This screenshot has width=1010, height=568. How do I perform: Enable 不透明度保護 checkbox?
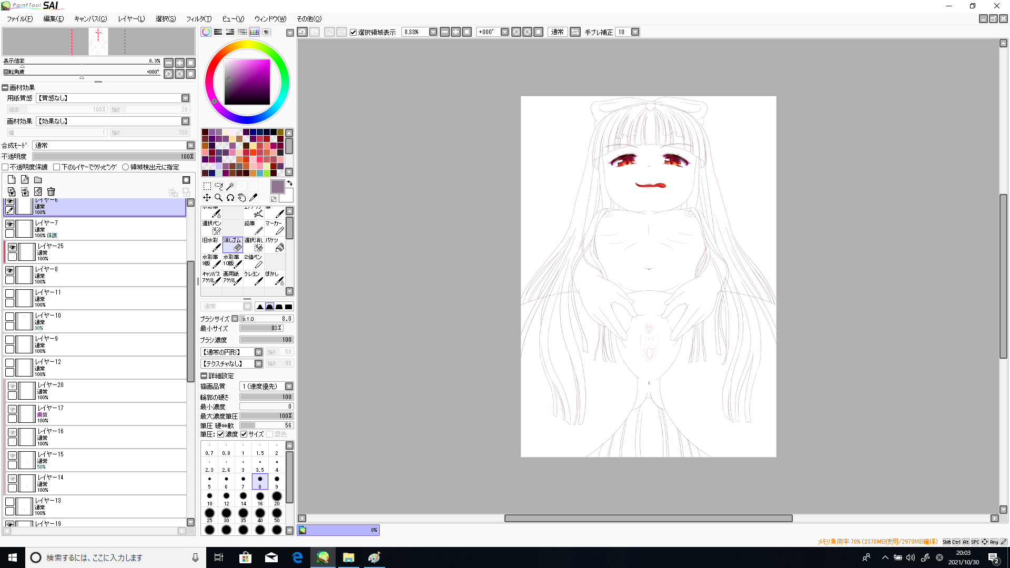pyautogui.click(x=5, y=167)
